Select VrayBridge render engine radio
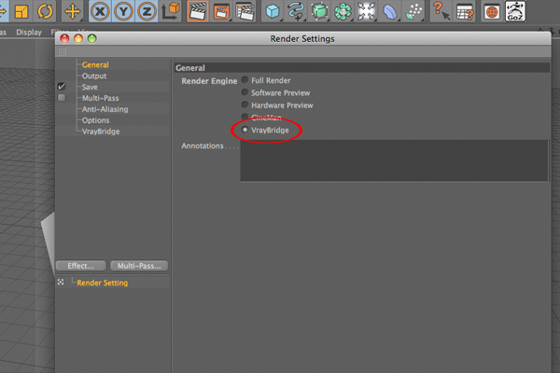 (x=245, y=130)
